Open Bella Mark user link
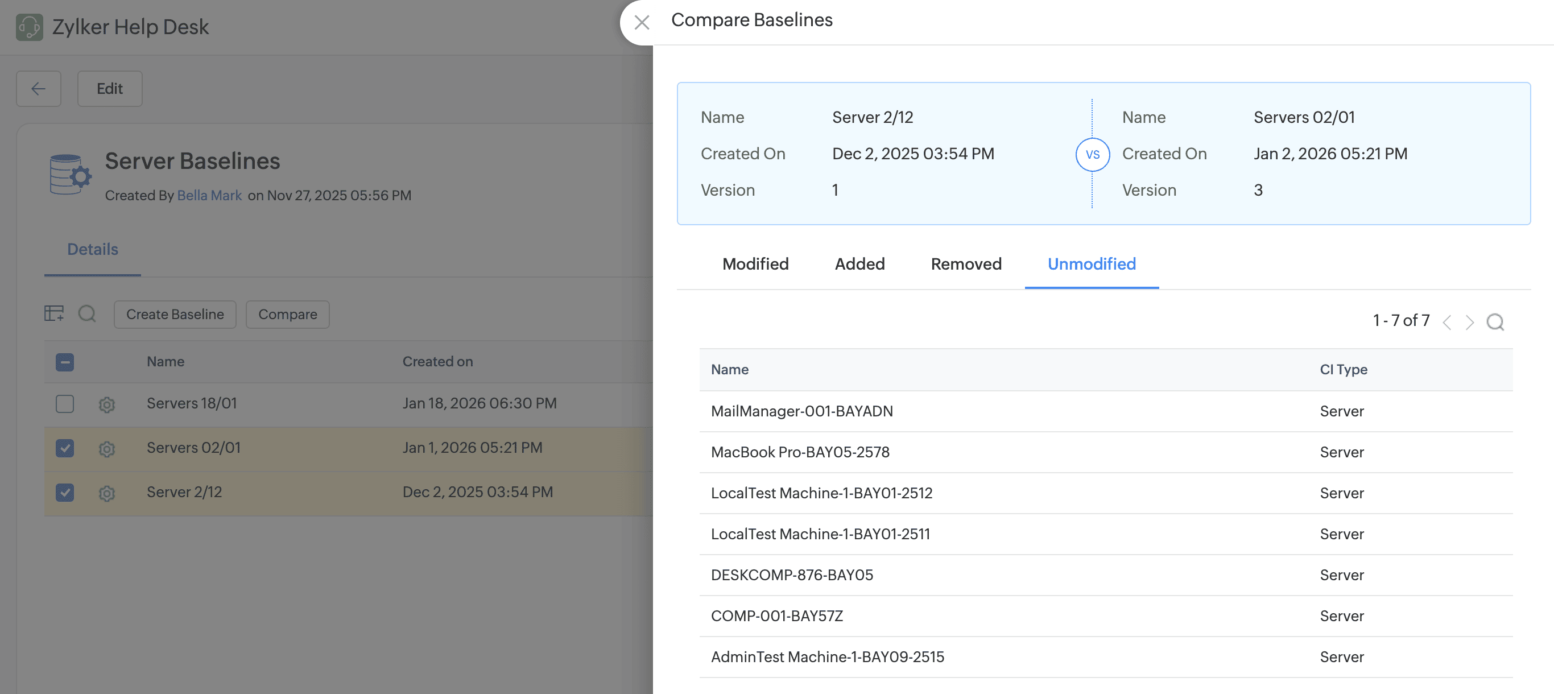Viewport: 1554px width, 694px height. coord(209,195)
